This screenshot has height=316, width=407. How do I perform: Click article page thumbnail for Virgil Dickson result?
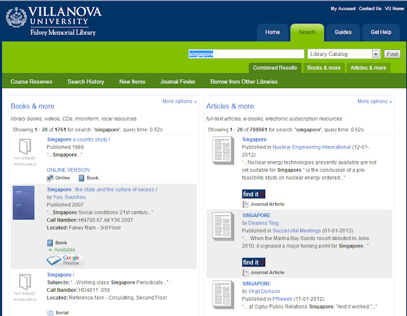pos(223,295)
